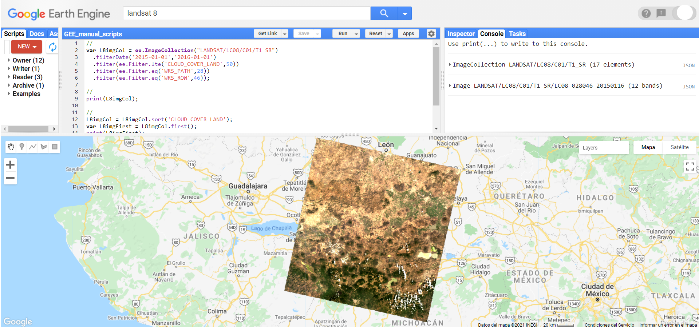Viewport: 699px width, 327px height.
Task: Refresh the script repository list
Action: [53, 47]
